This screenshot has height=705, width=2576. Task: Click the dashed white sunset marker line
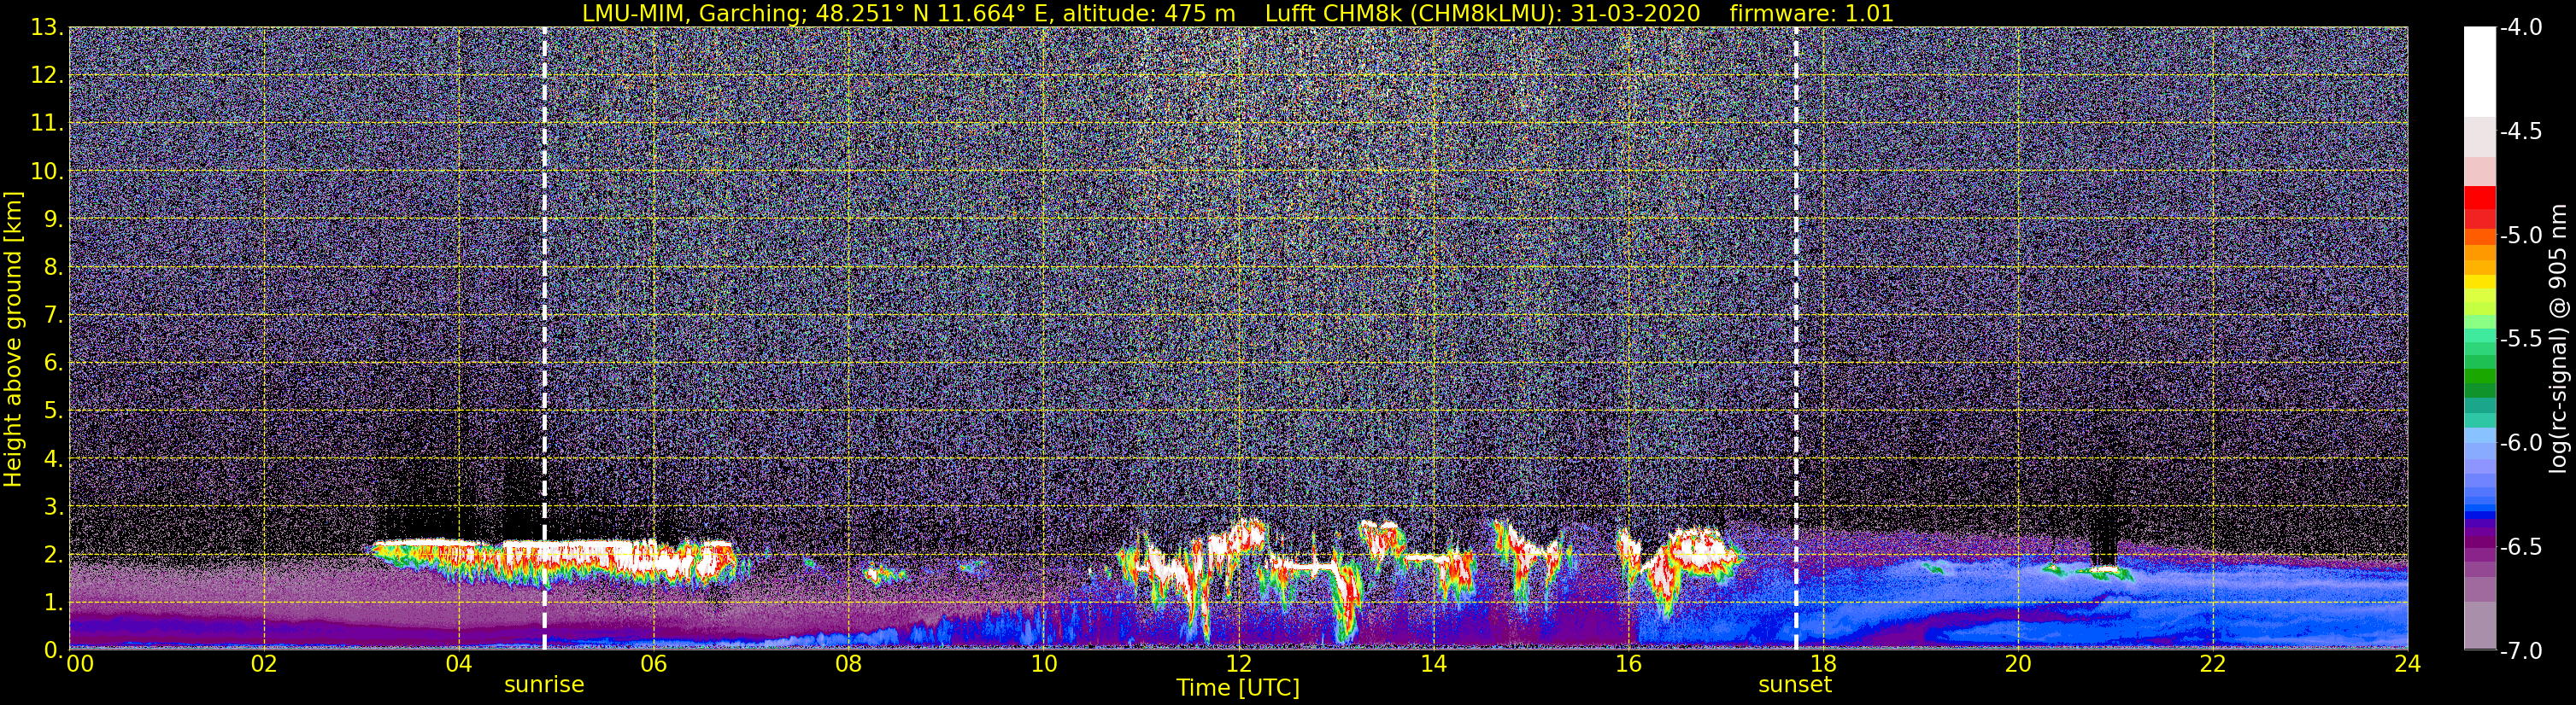click(1796, 340)
